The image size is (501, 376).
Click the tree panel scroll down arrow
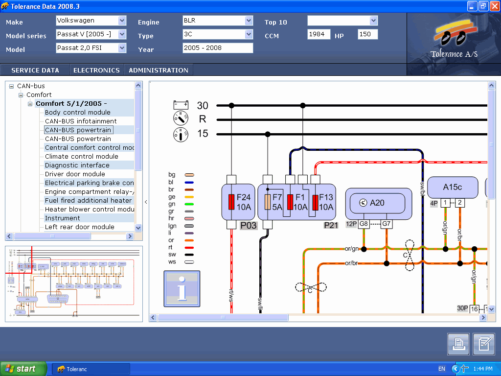(138, 228)
